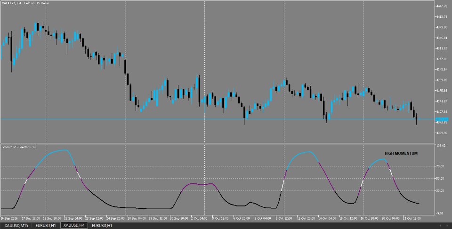Click the 4141.87 price axis label
Screen dimensions: 452x229
[x=442, y=101]
